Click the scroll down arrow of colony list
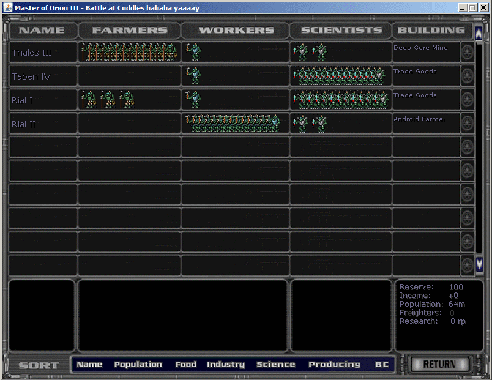492x380 pixels. click(479, 264)
